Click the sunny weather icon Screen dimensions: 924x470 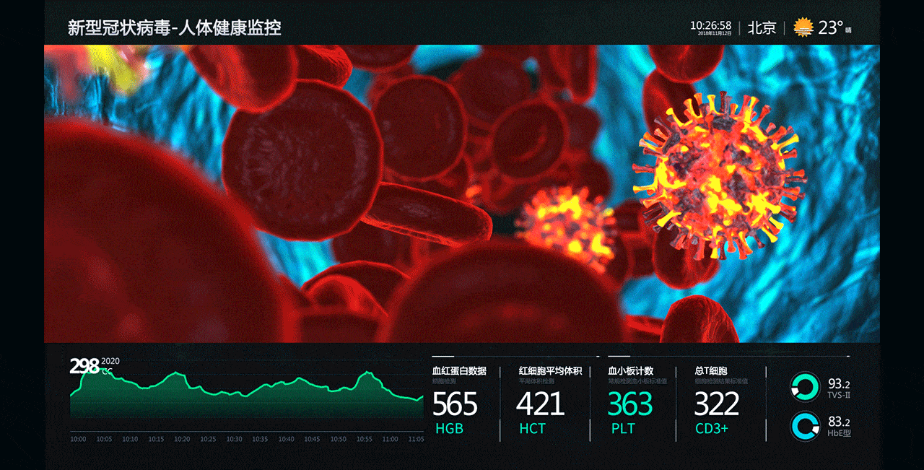803,27
